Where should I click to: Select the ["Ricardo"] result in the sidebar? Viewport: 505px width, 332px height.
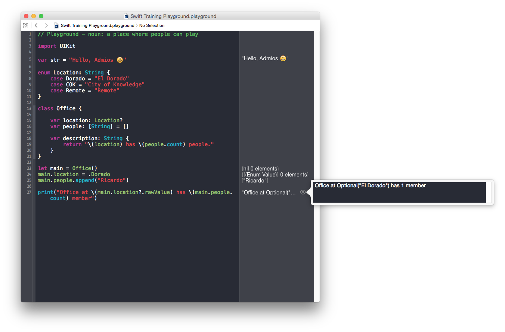tap(255, 181)
